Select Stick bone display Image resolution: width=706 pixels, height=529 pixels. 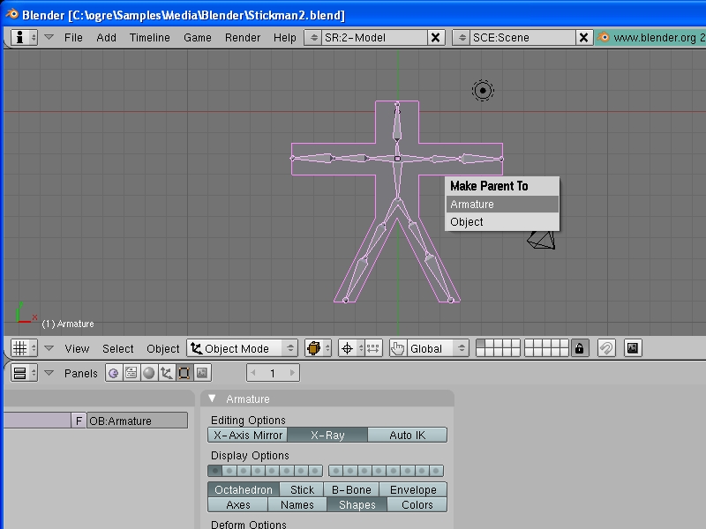click(302, 489)
